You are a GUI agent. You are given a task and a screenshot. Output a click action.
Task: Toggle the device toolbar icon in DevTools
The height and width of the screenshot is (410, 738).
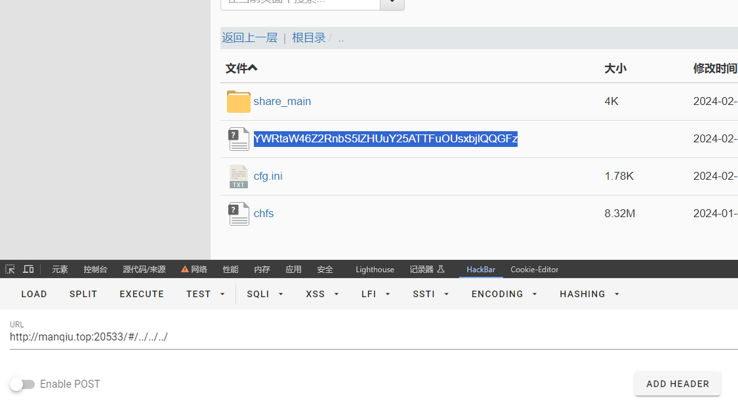pos(28,269)
